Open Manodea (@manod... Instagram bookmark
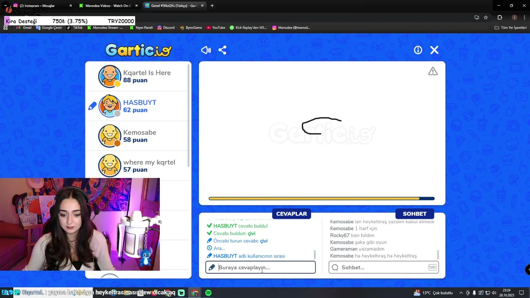 tap(291, 28)
